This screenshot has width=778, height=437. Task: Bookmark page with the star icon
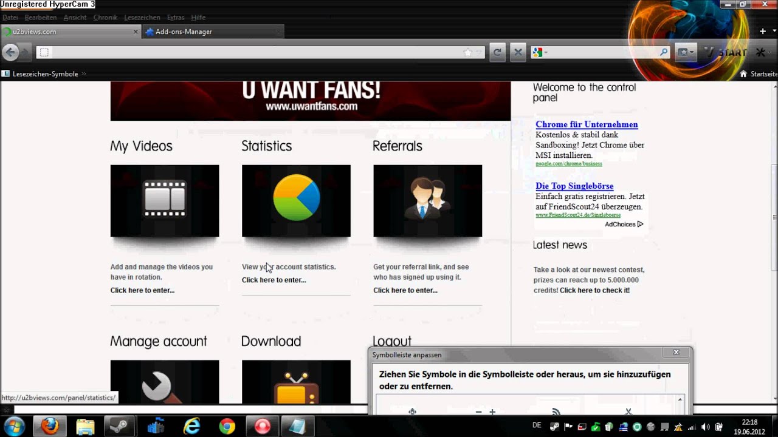[x=468, y=53]
